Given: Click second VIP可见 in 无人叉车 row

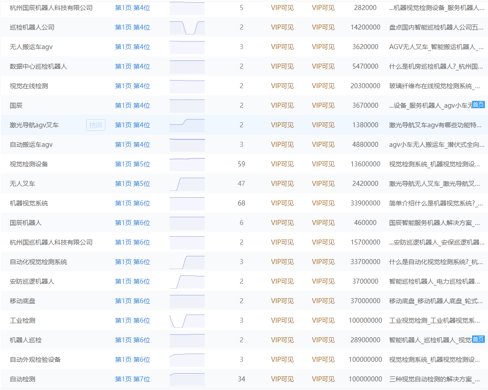Looking at the screenshot, I should coord(323,184).
